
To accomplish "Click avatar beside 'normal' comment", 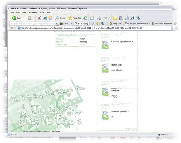I will coord(105,92).
